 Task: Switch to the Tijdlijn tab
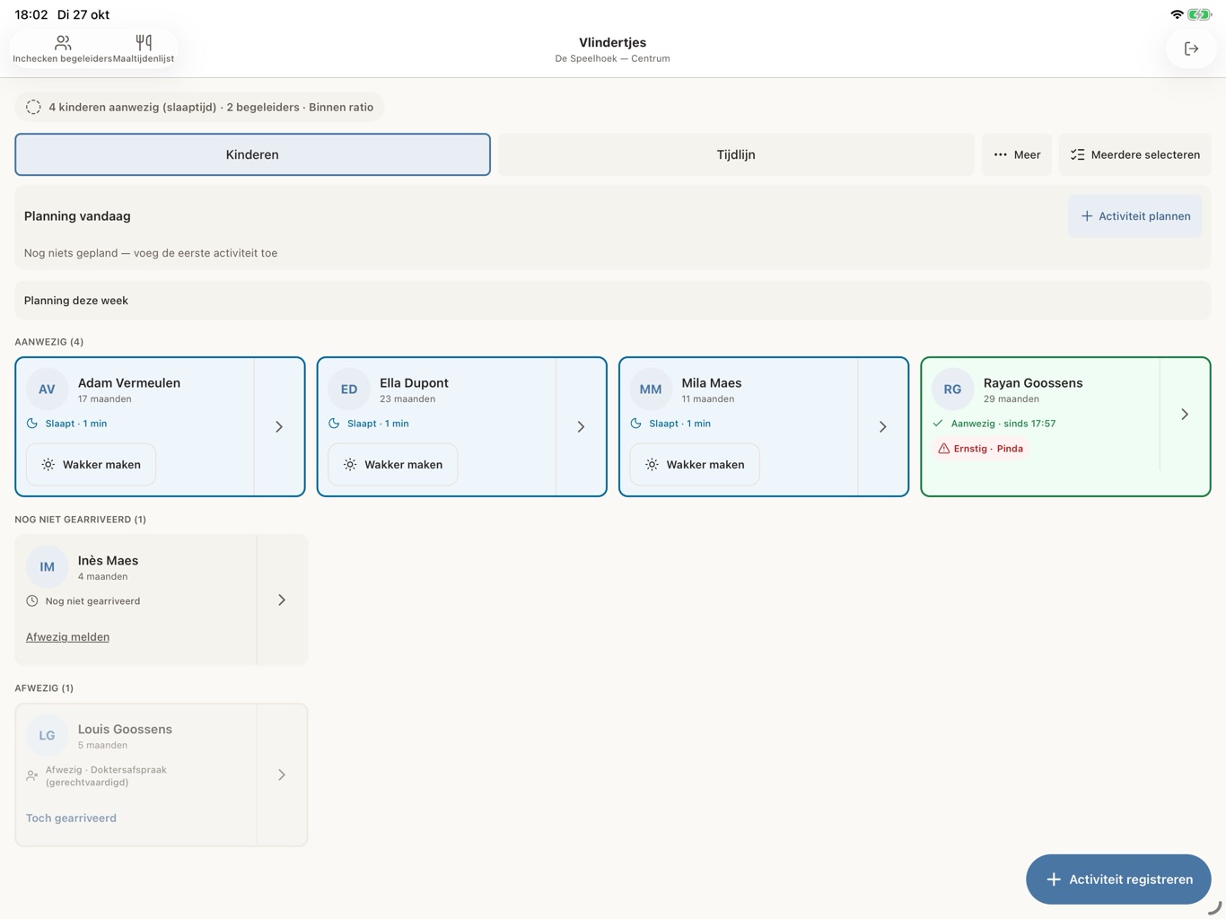(736, 154)
